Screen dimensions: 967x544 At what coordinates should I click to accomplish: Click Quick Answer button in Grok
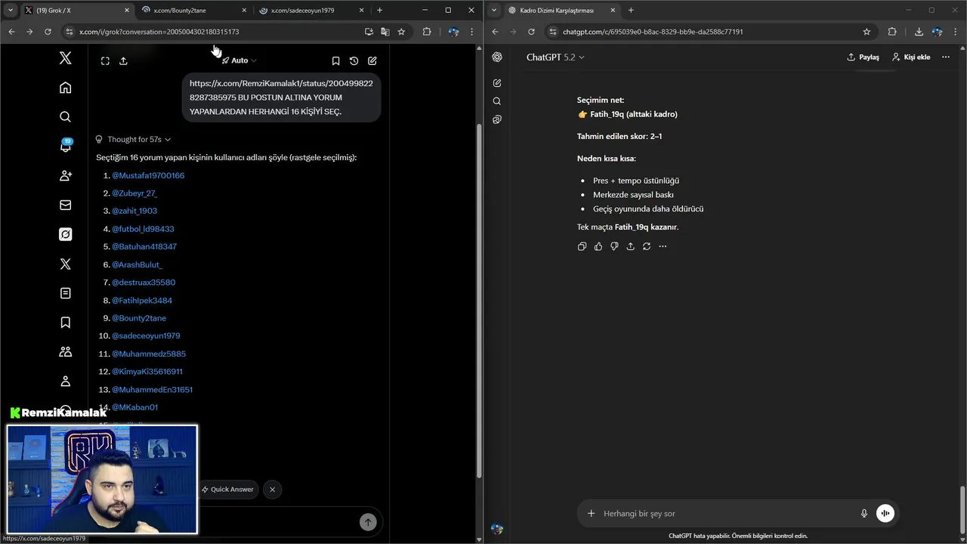click(x=227, y=490)
